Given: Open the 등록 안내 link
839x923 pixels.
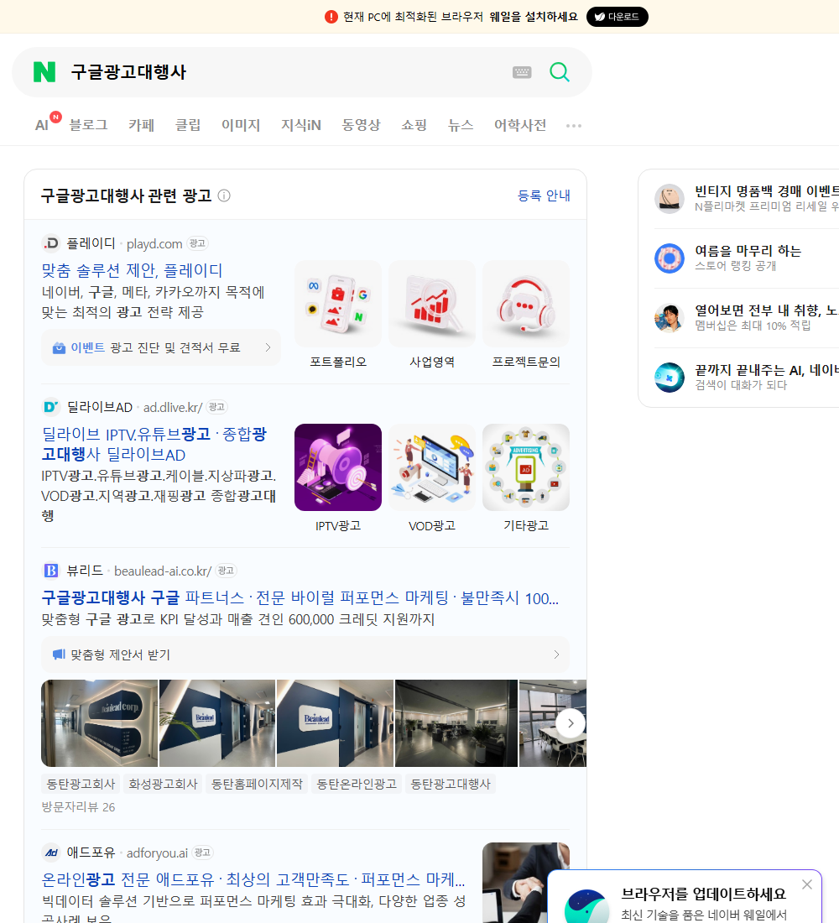Looking at the screenshot, I should pos(544,196).
